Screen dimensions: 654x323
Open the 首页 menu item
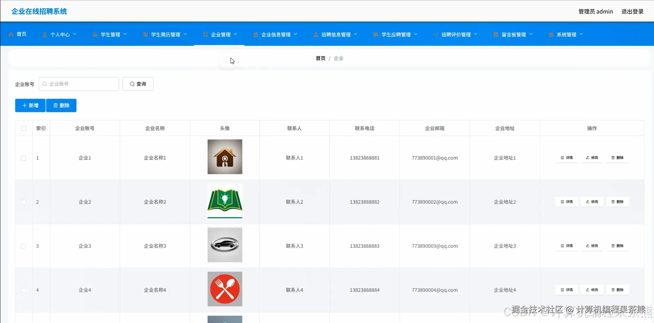[17, 34]
